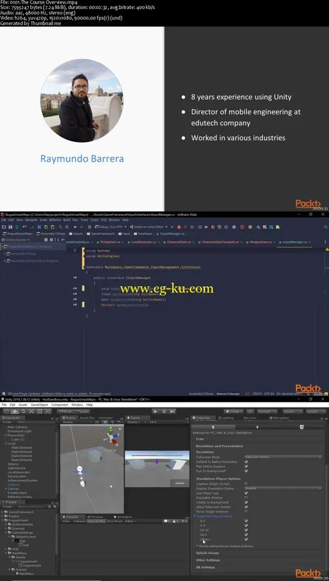
Task: Click the back navigation arrow in Rider toolbar
Action: click(75, 227)
